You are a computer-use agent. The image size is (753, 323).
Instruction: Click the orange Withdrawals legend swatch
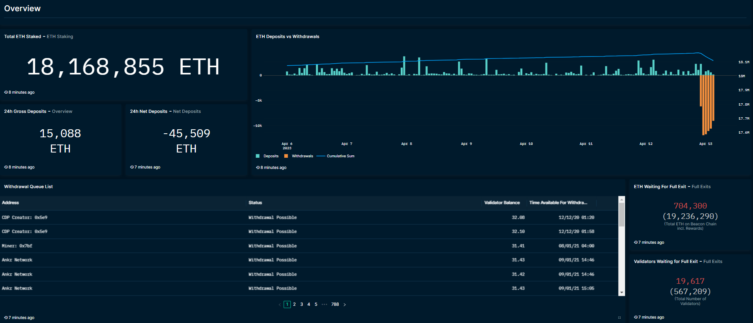(x=286, y=156)
